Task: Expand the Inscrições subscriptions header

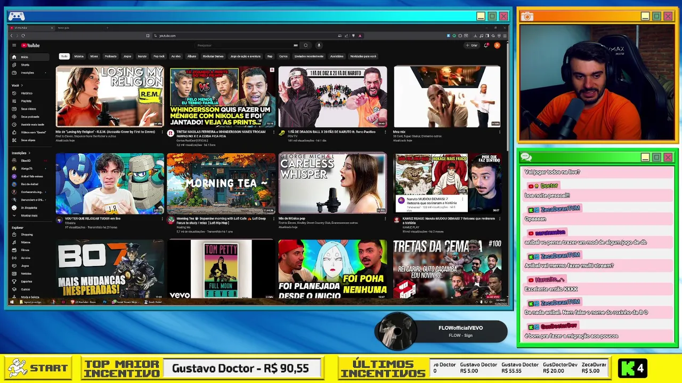Action: 20,153
